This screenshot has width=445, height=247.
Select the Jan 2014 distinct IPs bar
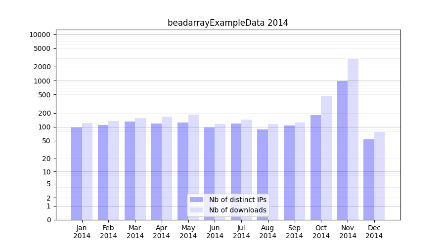pyautogui.click(x=77, y=173)
